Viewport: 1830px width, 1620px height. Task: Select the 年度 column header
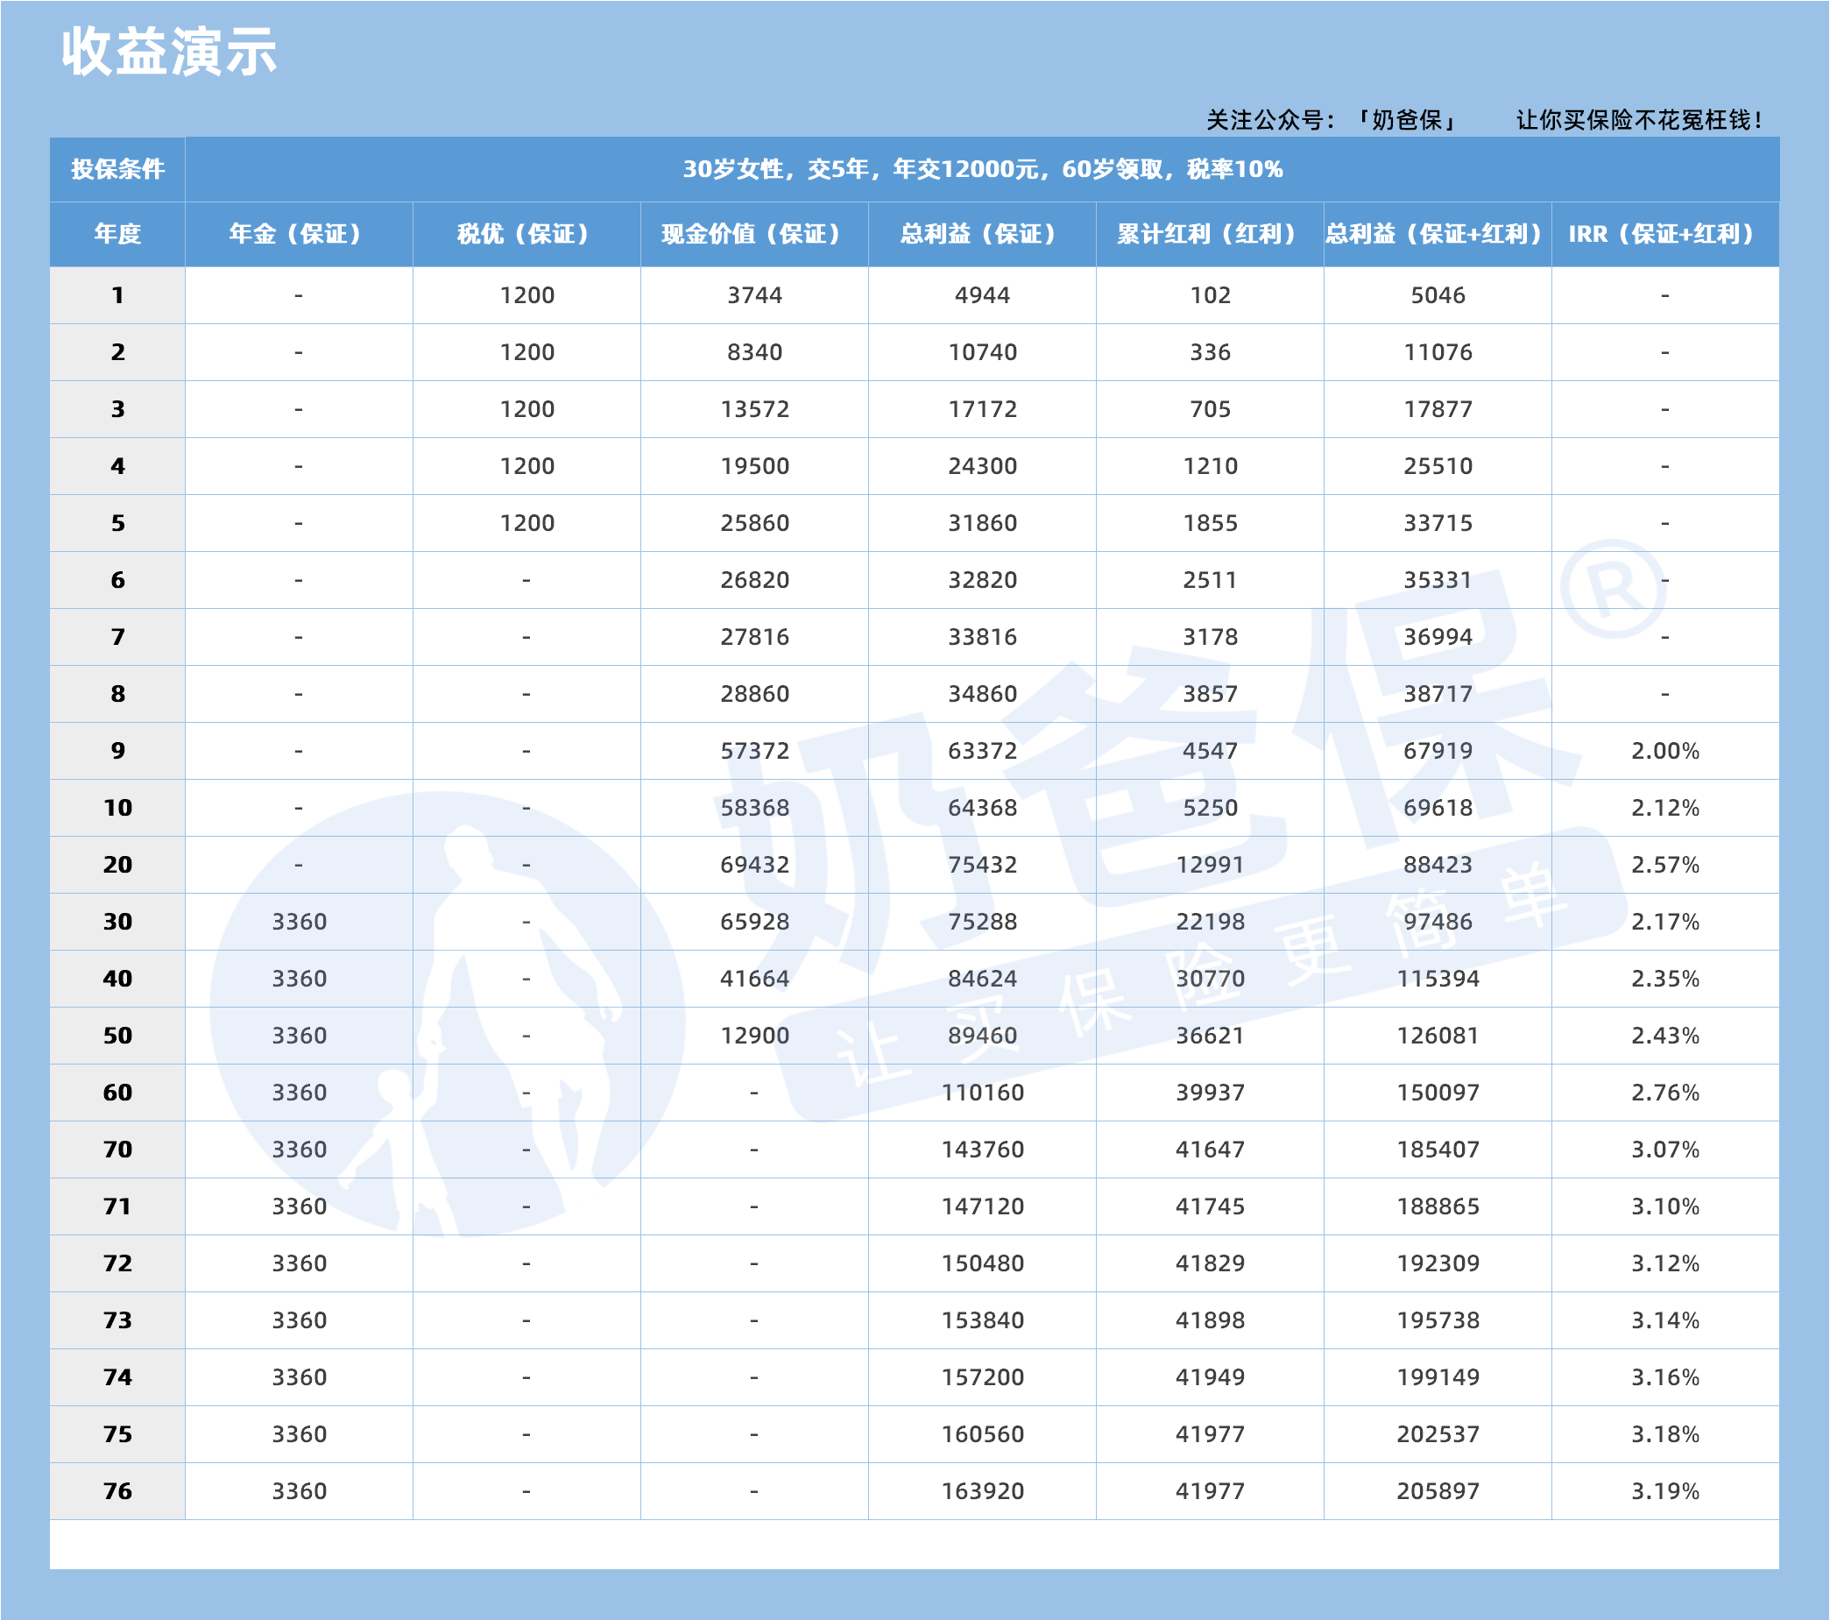(x=117, y=234)
